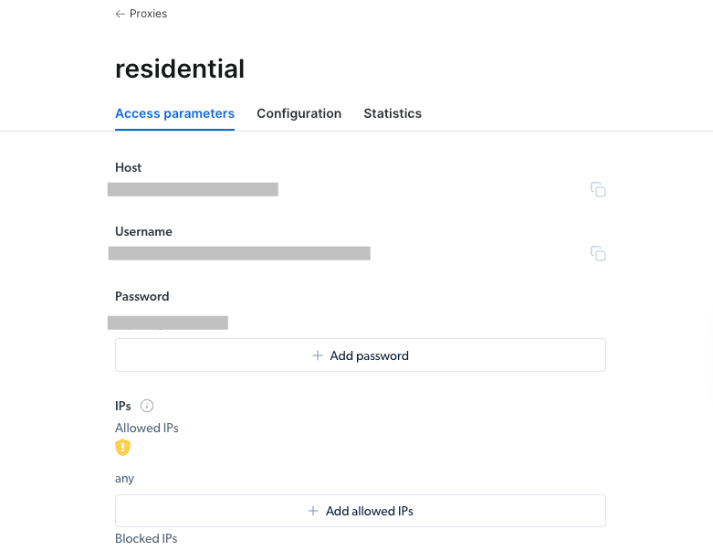Click the plus icon in Add allowed IPs
This screenshot has height=551, width=713.
coord(313,511)
